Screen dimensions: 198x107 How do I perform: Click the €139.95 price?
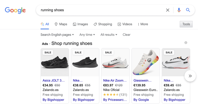point(139,85)
